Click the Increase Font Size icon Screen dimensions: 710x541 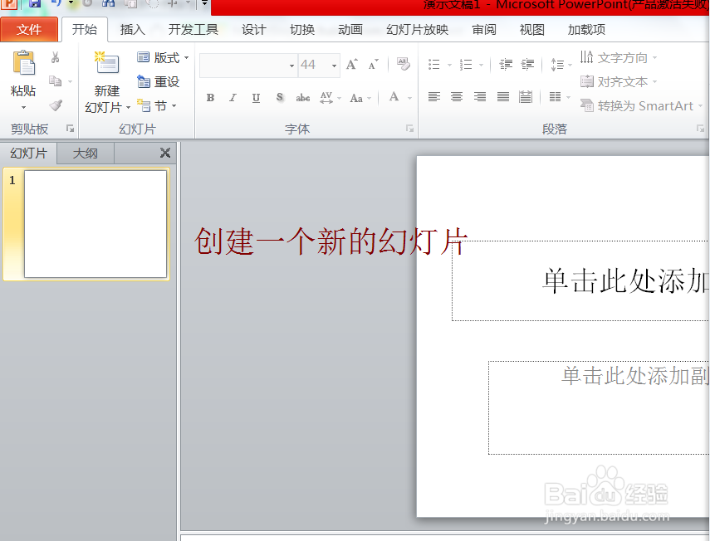(x=352, y=65)
